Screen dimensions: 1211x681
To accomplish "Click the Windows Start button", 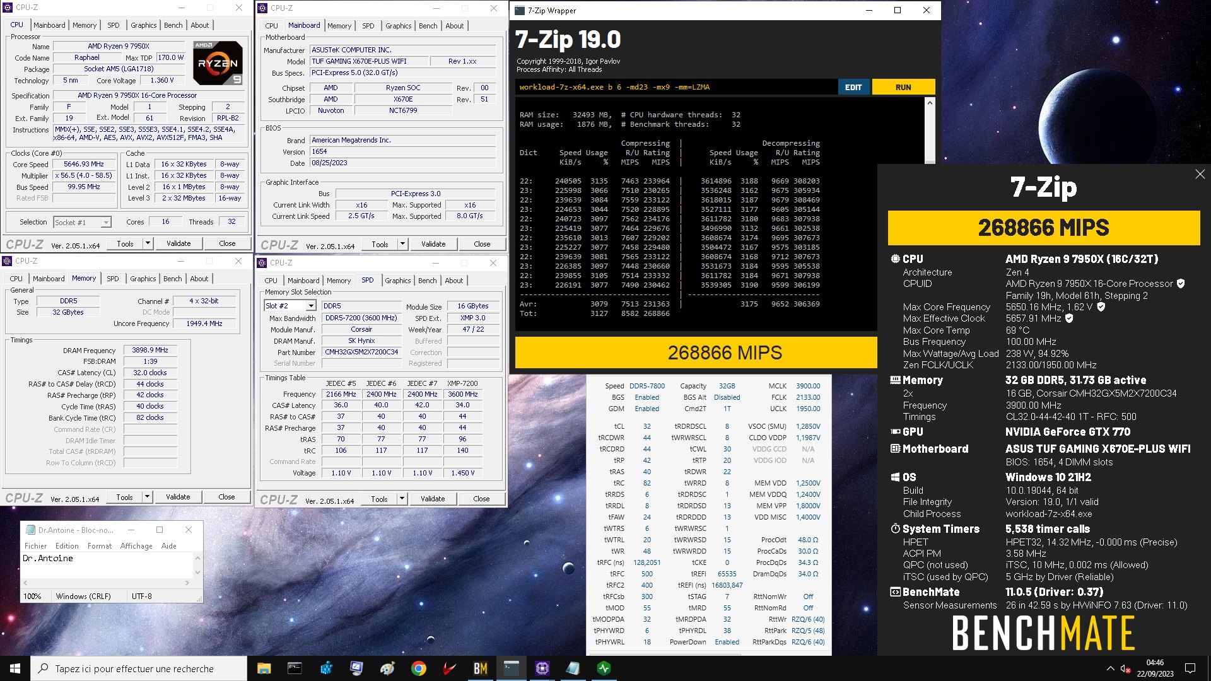I will [x=15, y=668].
